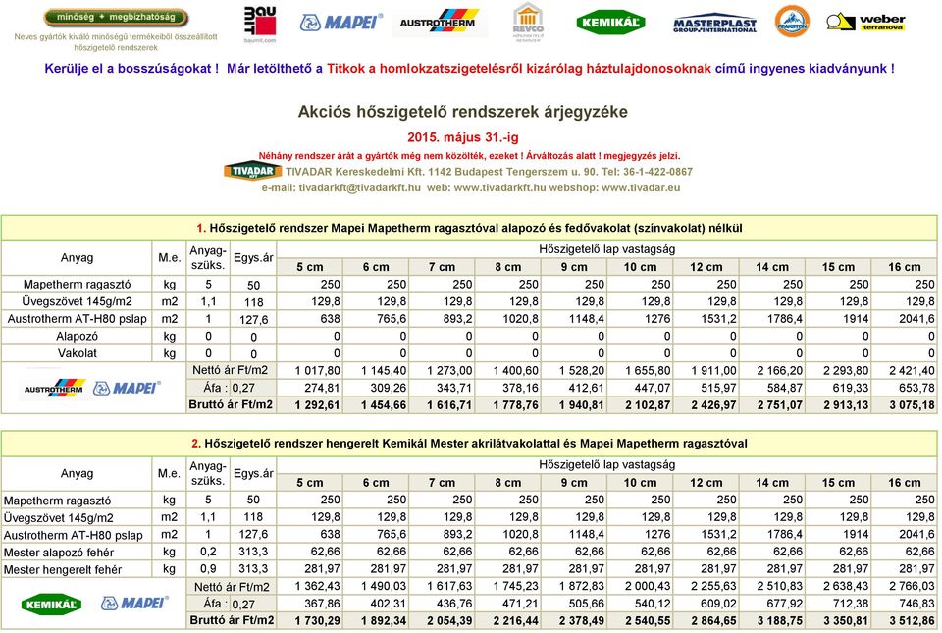Image resolution: width=942 pixels, height=633 pixels.
Task: Click the red note starting Néhány rendszer árát
Action: [469, 155]
